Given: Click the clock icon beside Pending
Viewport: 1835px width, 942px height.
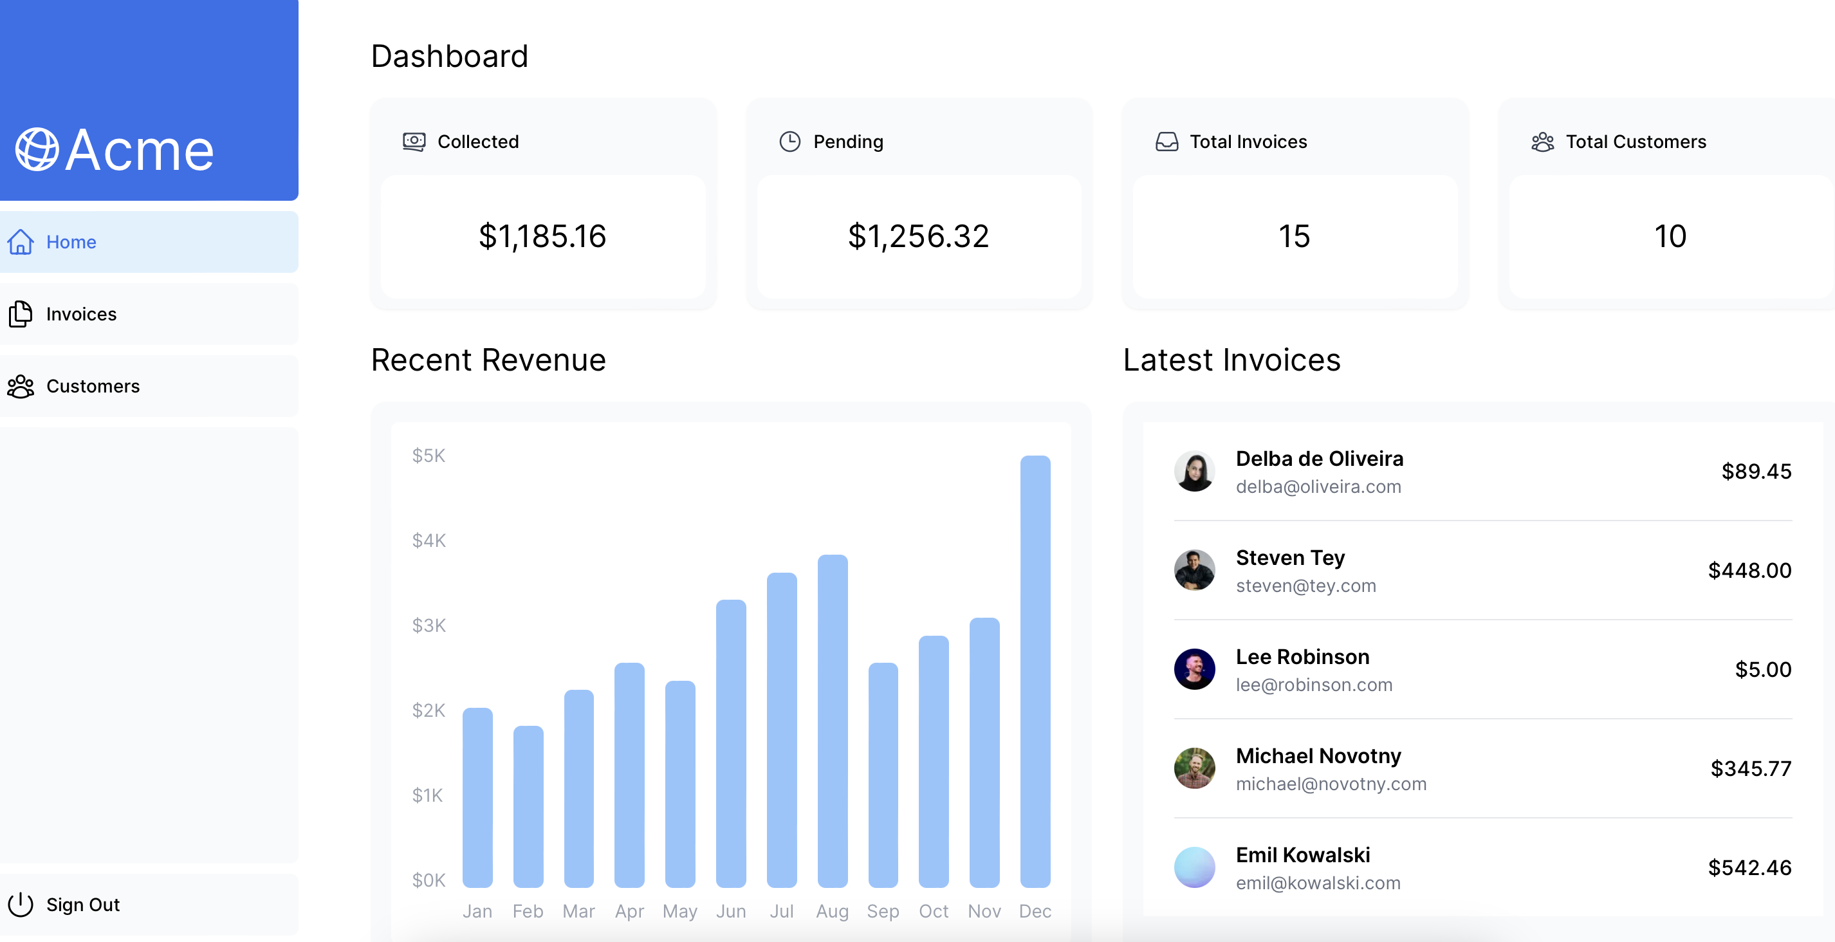Looking at the screenshot, I should point(789,142).
